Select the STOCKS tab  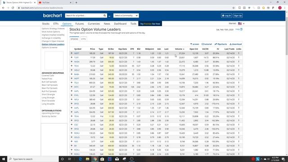coord(74,39)
